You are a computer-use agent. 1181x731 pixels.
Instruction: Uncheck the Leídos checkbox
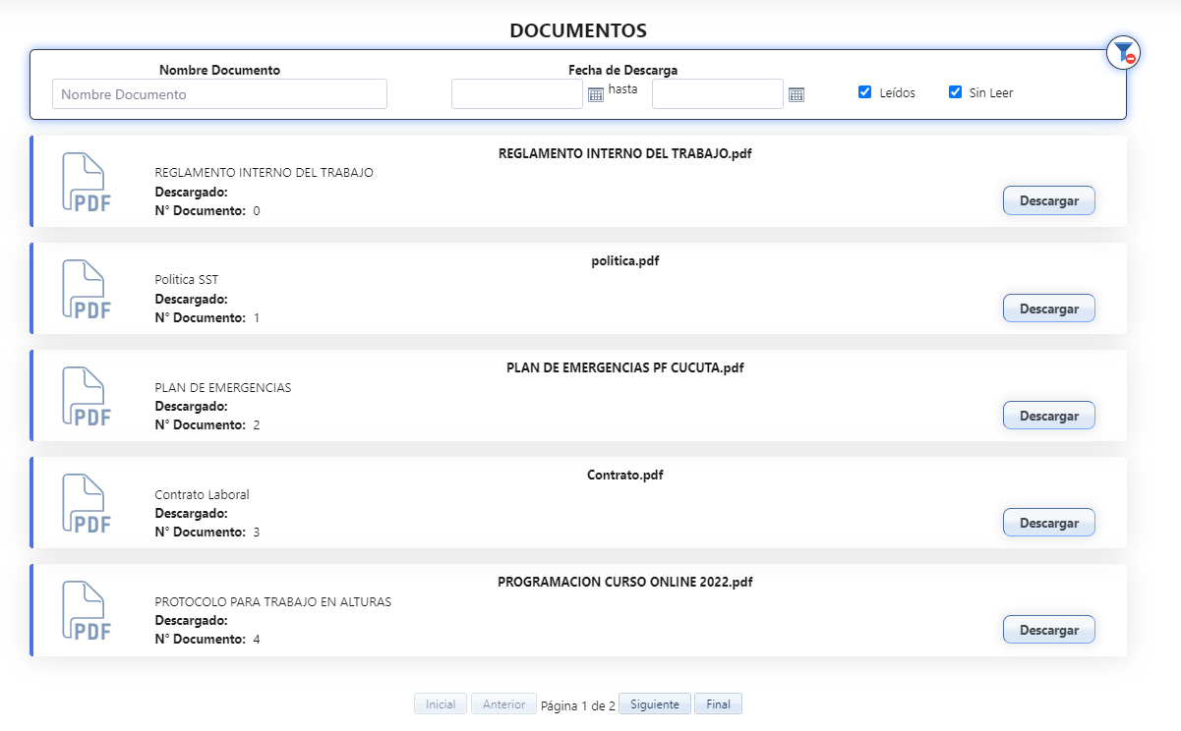865,92
